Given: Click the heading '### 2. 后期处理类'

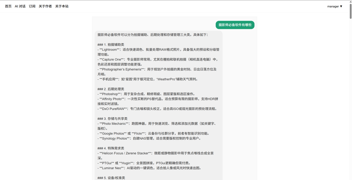Looking at the screenshot, I should coord(111,89).
